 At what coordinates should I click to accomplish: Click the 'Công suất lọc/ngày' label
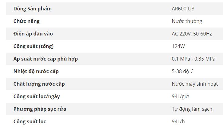tap(37, 96)
